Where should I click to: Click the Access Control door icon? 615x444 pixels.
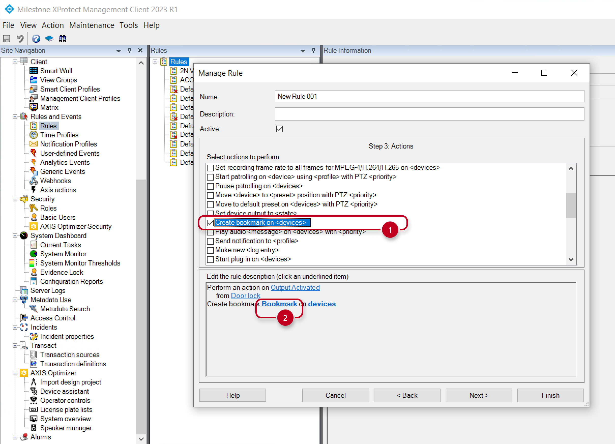point(24,318)
